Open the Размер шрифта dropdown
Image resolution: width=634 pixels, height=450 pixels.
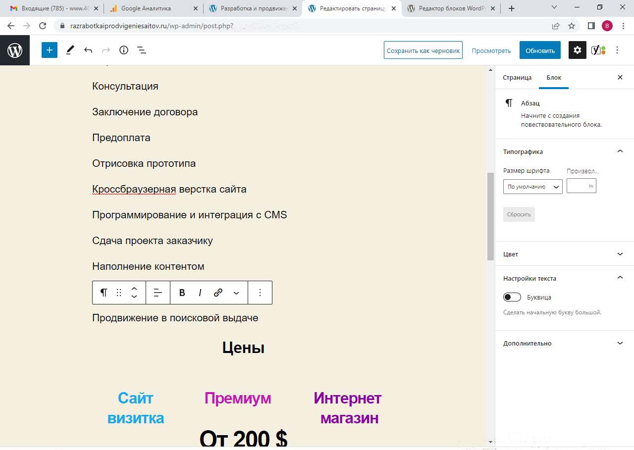532,187
